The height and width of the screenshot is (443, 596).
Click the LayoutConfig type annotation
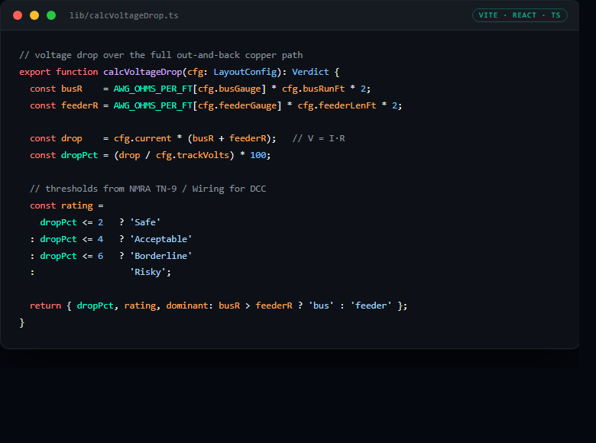point(245,72)
